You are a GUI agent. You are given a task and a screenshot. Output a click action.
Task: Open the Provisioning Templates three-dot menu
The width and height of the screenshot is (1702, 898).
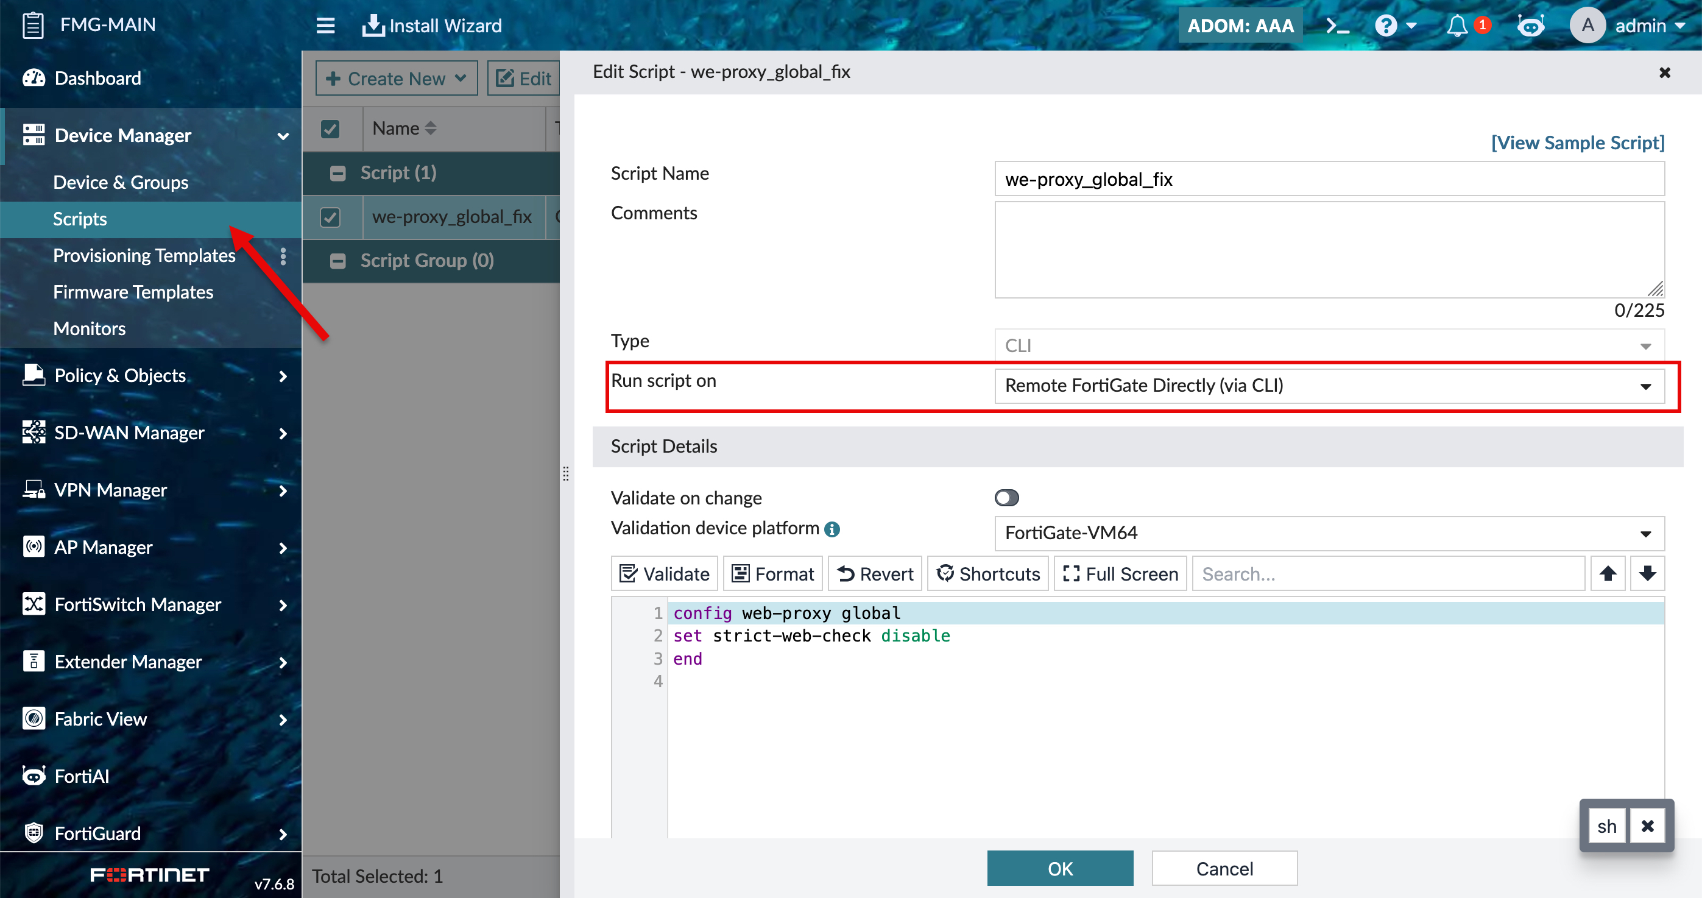pyautogui.click(x=283, y=256)
